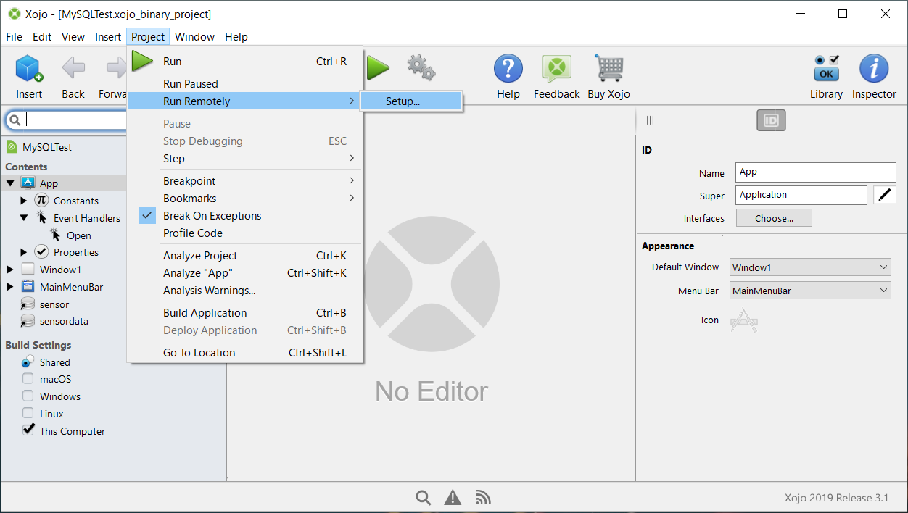Click the three-bar handle icon above ID section
The height and width of the screenshot is (513, 908).
[650, 121]
